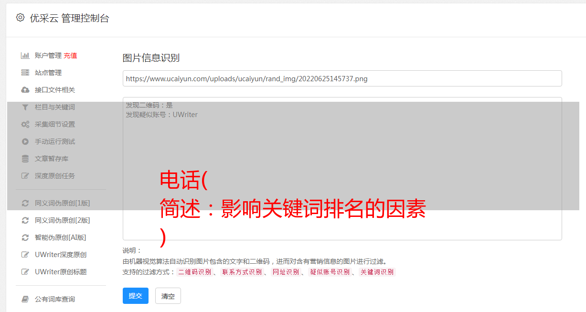Screen dimensions: 586x312
Task: Click the play icon for 手动运行测试
Action: coord(25,141)
